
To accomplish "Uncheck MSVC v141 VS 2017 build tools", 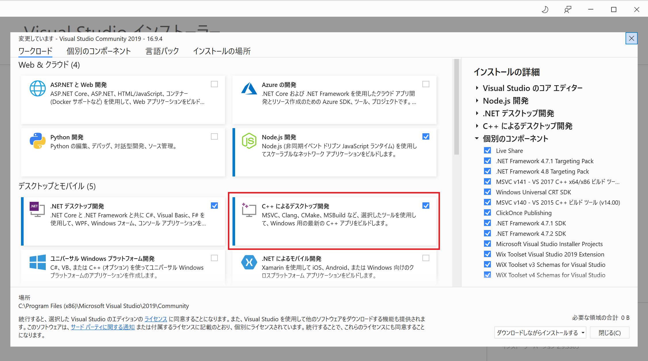I will [x=487, y=182].
